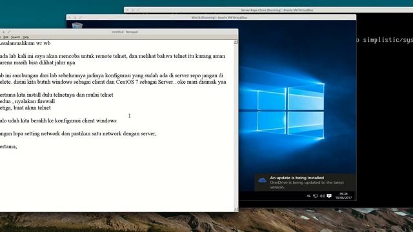The height and width of the screenshot is (232, 413).
Task: Click the volume tray icon in Win10 VM
Action: pos(322,196)
